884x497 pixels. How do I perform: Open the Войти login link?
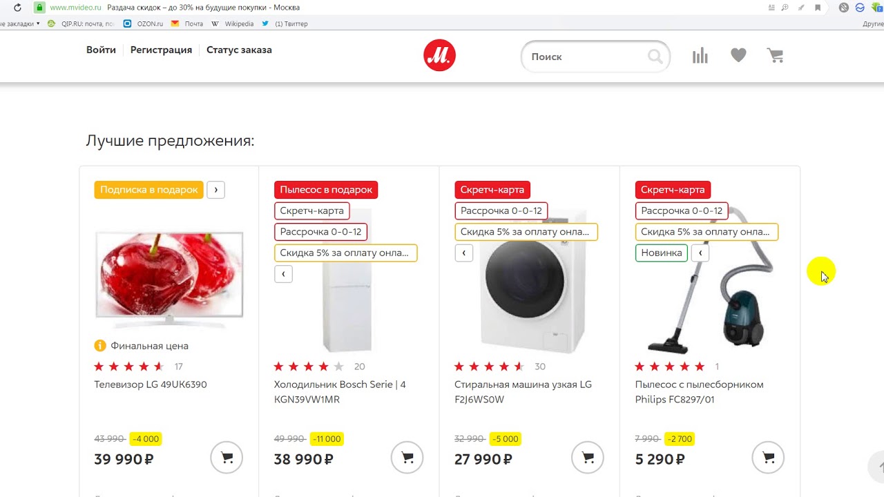pyautogui.click(x=101, y=50)
